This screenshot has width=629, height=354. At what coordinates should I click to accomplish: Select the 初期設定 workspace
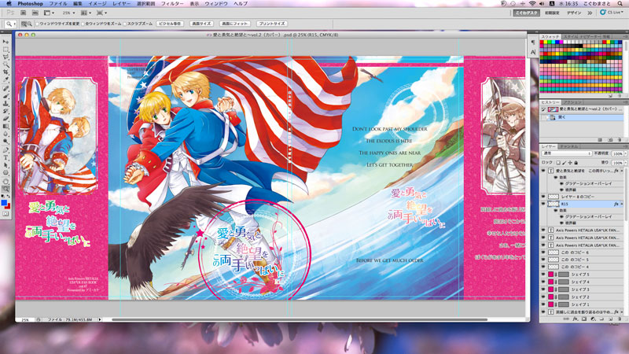point(552,13)
